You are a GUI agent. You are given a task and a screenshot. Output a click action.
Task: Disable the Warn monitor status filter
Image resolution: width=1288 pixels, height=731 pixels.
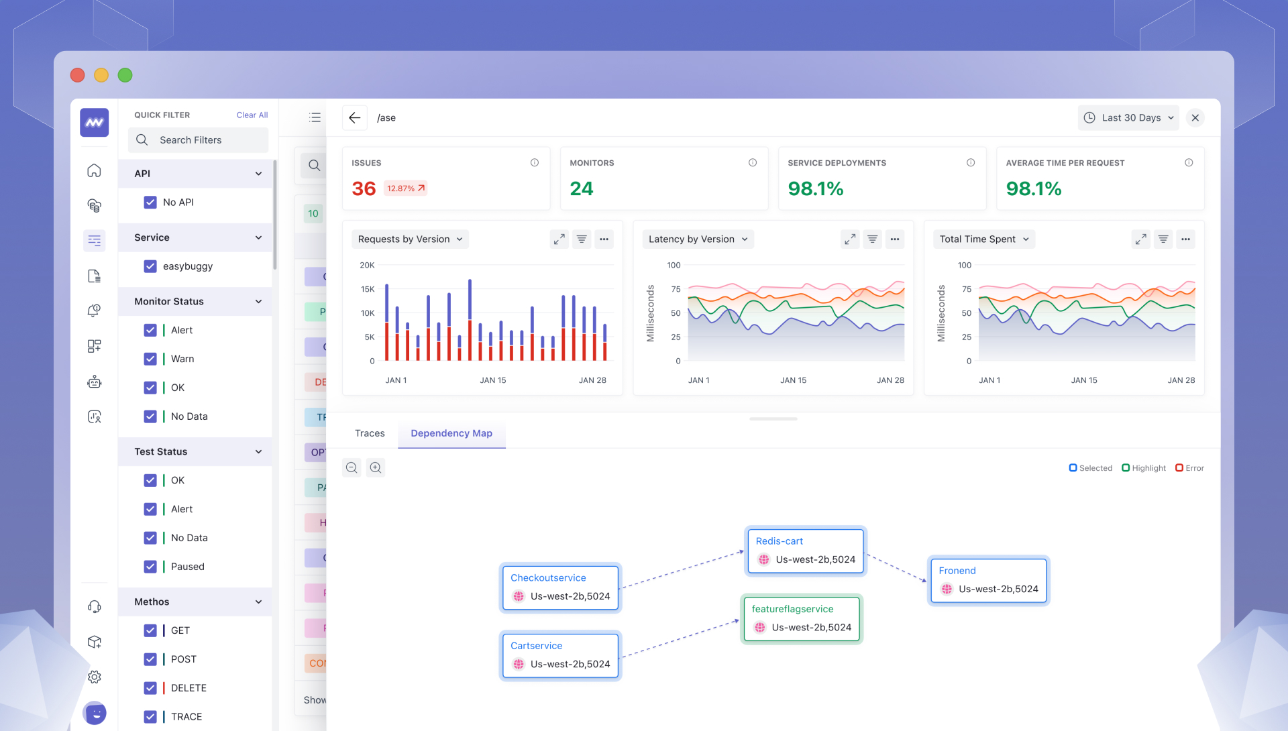[150, 359]
